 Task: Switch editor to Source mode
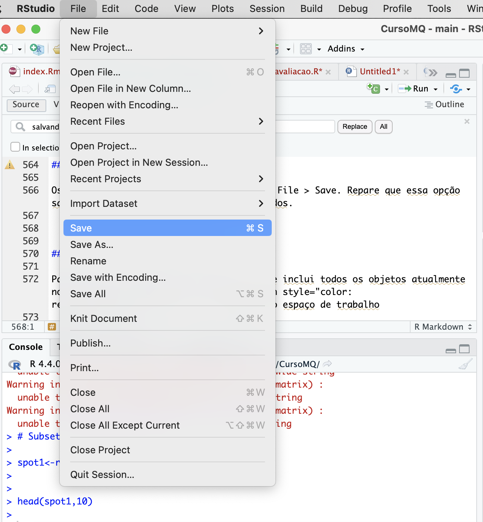pyautogui.click(x=26, y=105)
